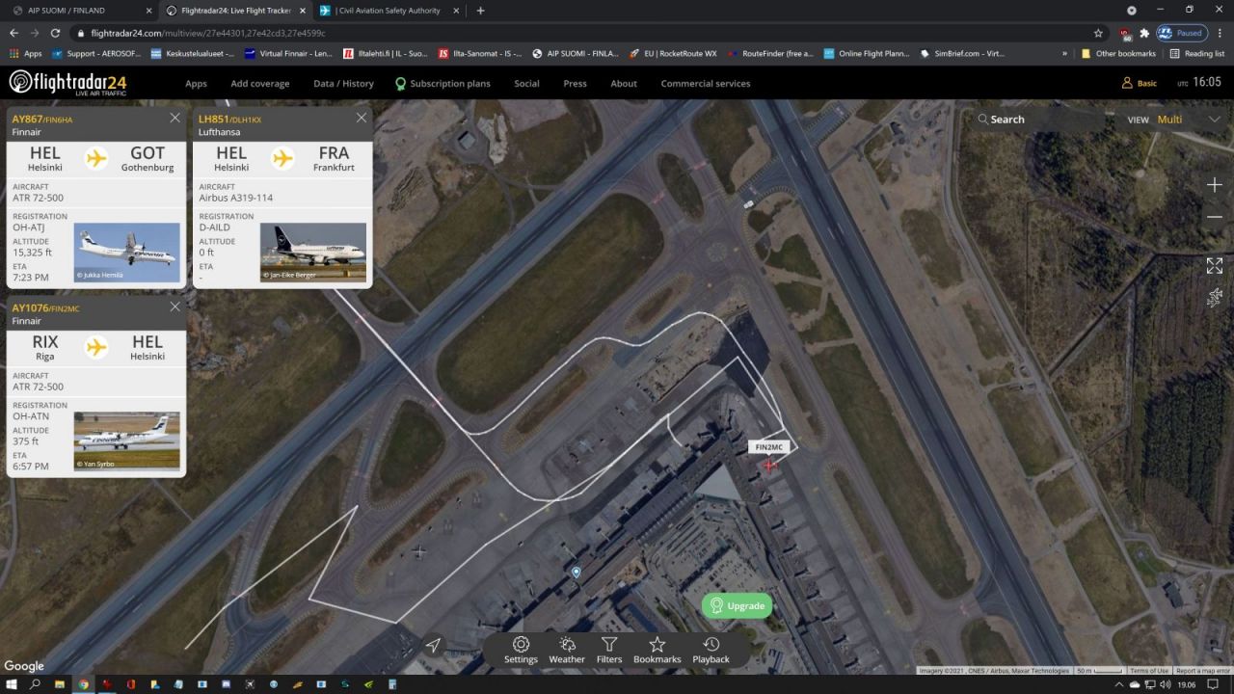This screenshot has height=694, width=1234.
Task: Open the Chrome extensions puzzle icon
Action: click(1144, 33)
